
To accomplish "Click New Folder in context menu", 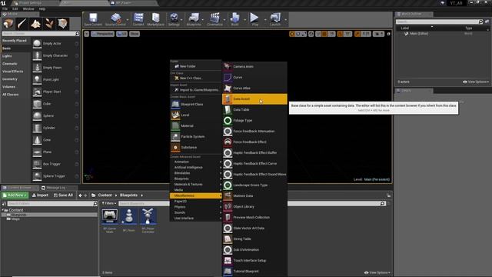I will click(196, 66).
